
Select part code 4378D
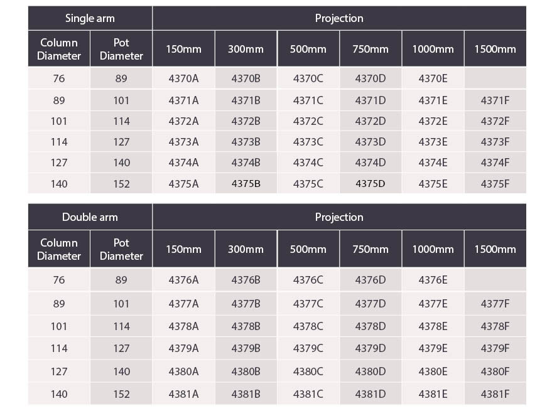(370, 326)
